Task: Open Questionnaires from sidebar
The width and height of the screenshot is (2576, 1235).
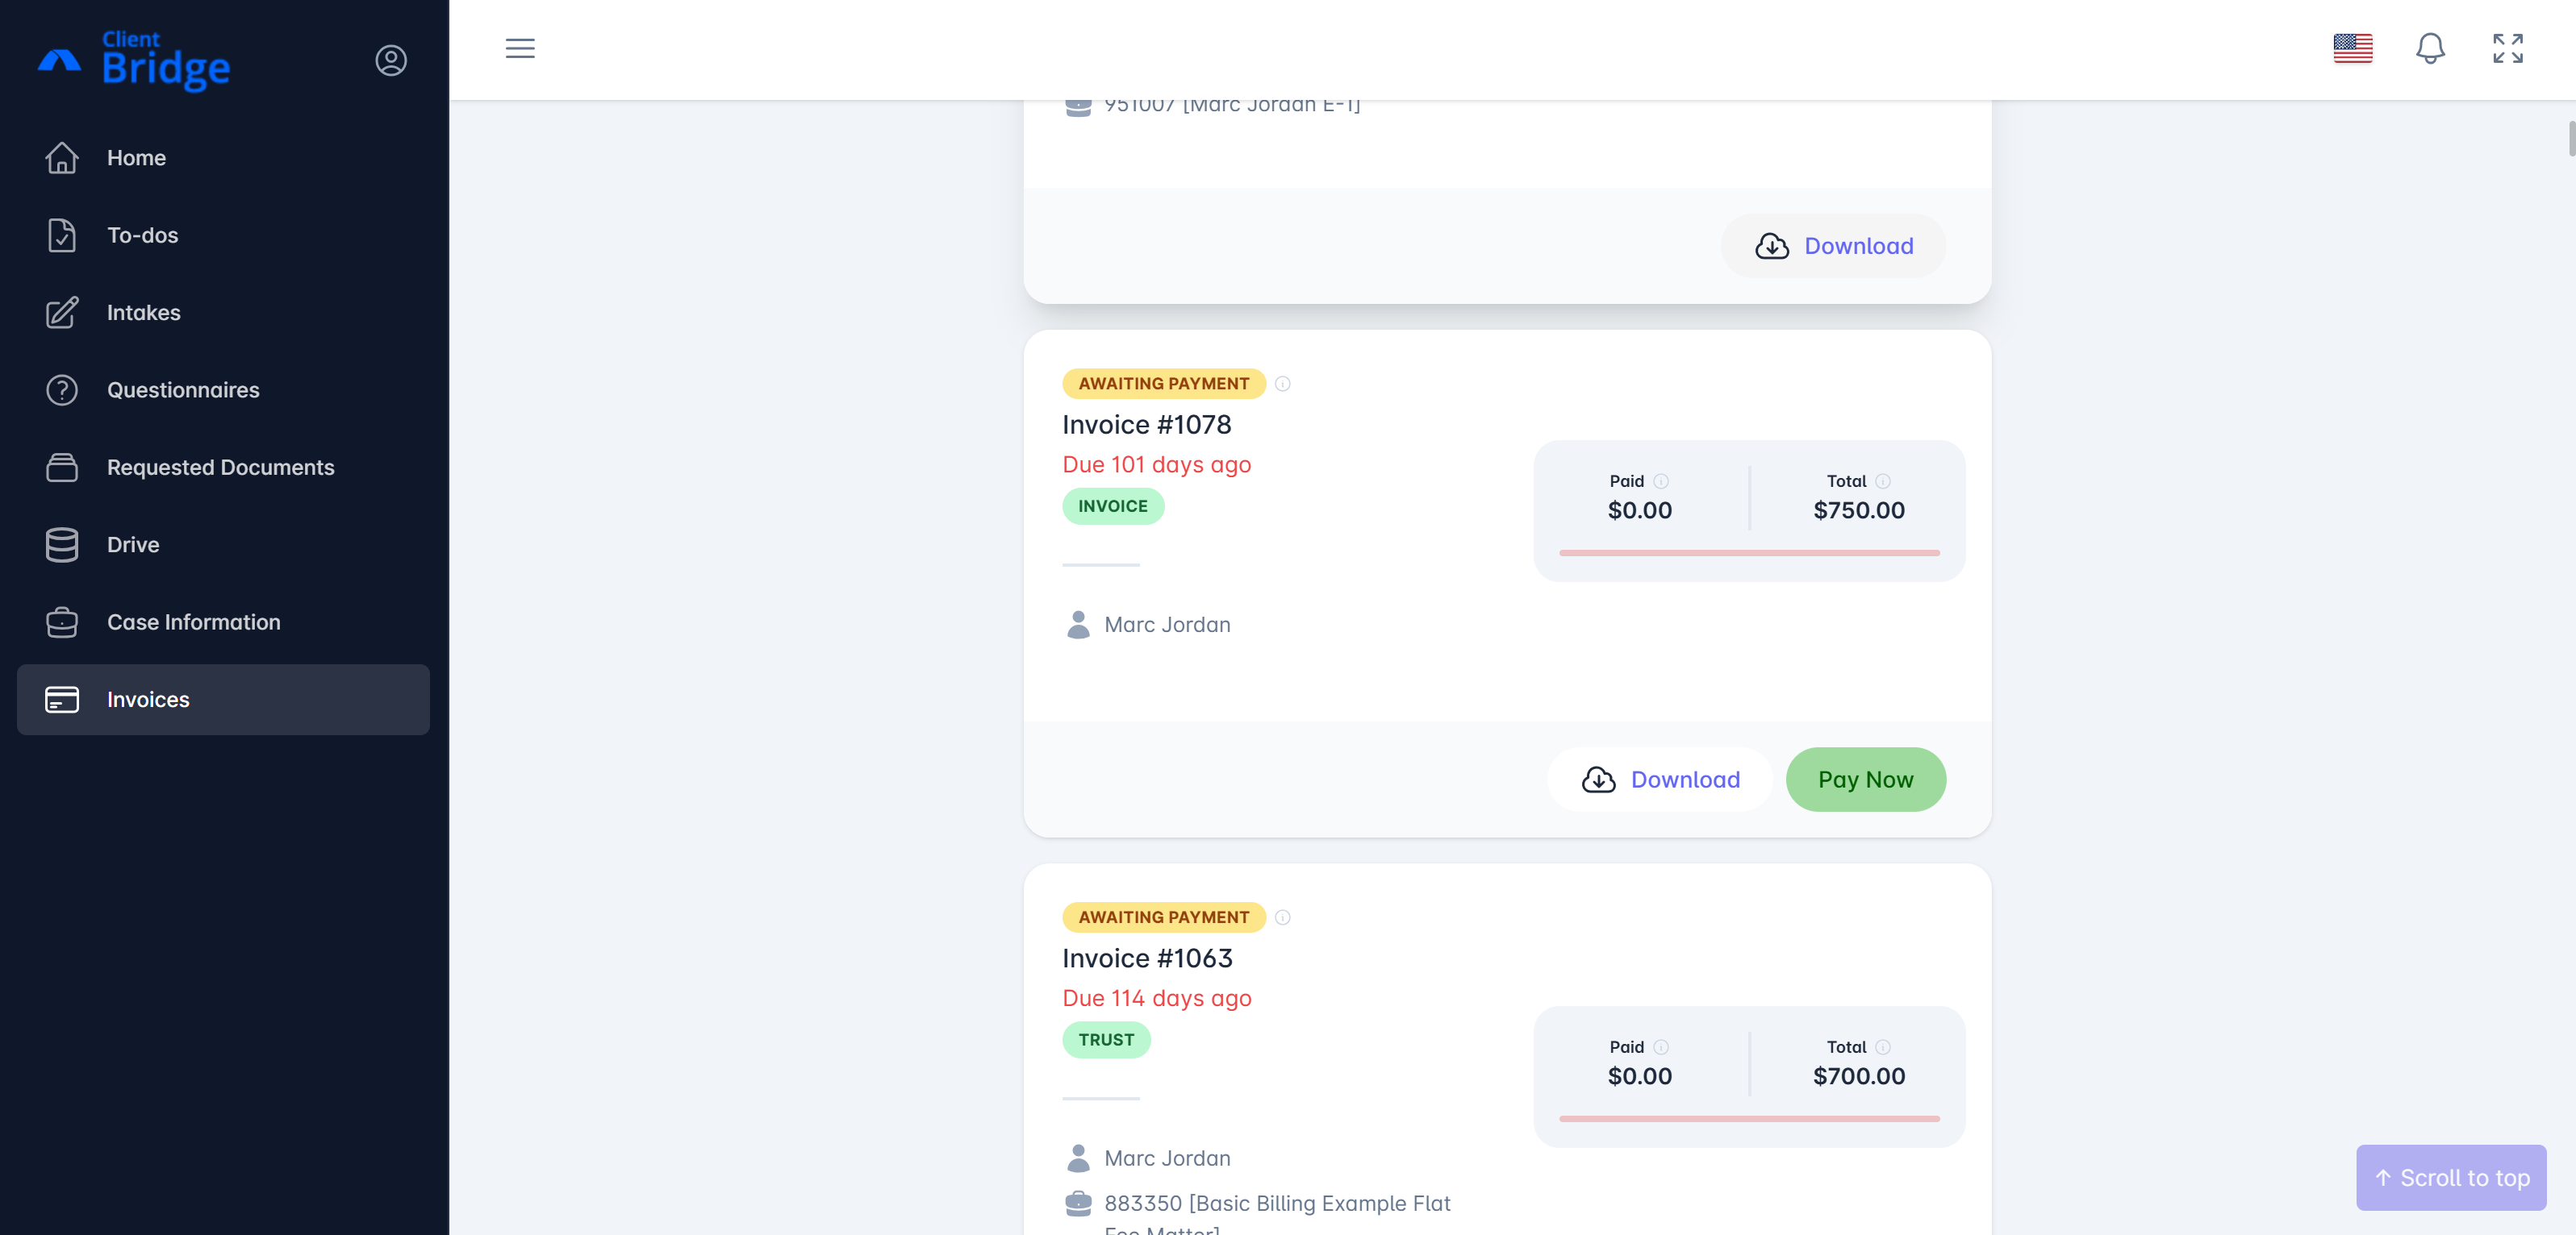Action: [x=183, y=391]
